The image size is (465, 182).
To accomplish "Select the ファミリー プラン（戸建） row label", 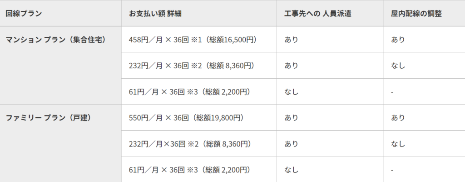I will [49, 118].
